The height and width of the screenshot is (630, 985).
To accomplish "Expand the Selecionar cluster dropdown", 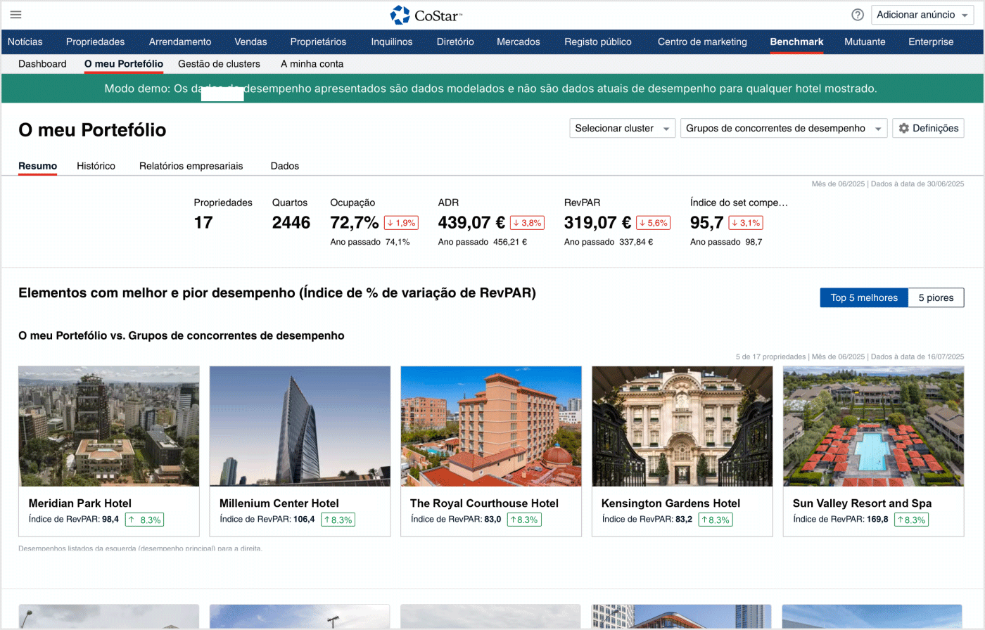I will [622, 128].
